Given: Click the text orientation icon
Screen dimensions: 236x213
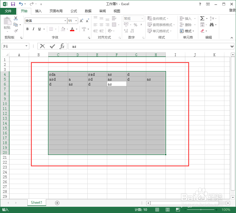Looking at the screenshot, I should tap(110, 31).
